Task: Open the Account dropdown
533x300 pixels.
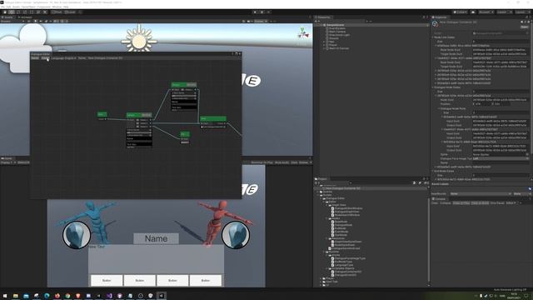Action: coord(486,12)
